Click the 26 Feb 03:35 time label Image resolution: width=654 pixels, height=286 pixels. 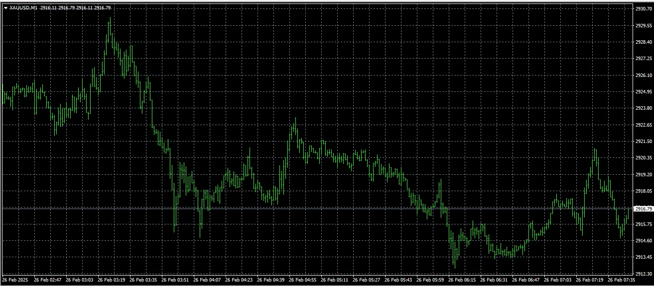click(x=143, y=280)
